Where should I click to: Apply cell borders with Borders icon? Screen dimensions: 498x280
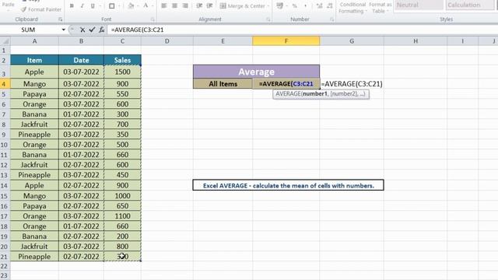click(112, 5)
